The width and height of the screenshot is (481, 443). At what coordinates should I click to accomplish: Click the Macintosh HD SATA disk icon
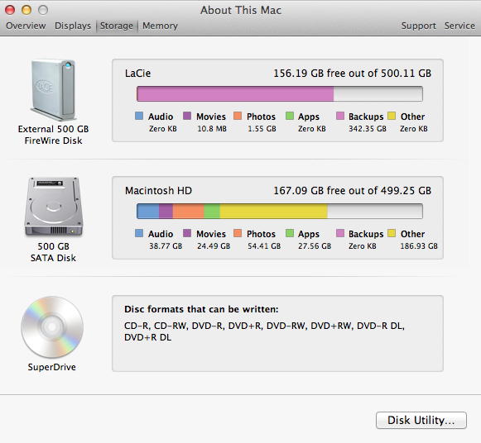tap(54, 207)
